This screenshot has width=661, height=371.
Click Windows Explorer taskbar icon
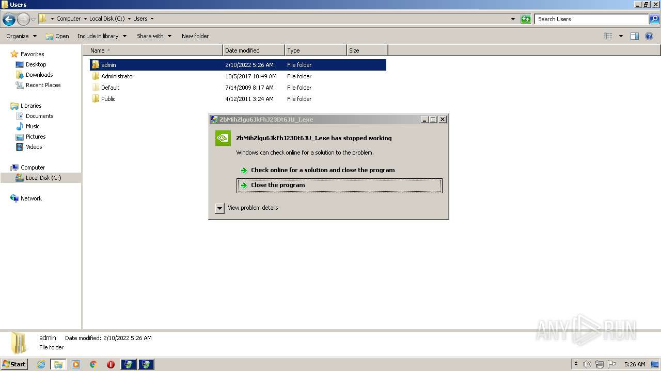click(x=58, y=364)
